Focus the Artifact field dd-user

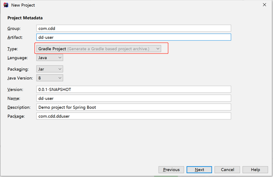point(133,37)
